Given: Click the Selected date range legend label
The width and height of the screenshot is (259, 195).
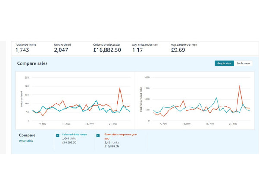Looking at the screenshot, I should tap(74, 135).
